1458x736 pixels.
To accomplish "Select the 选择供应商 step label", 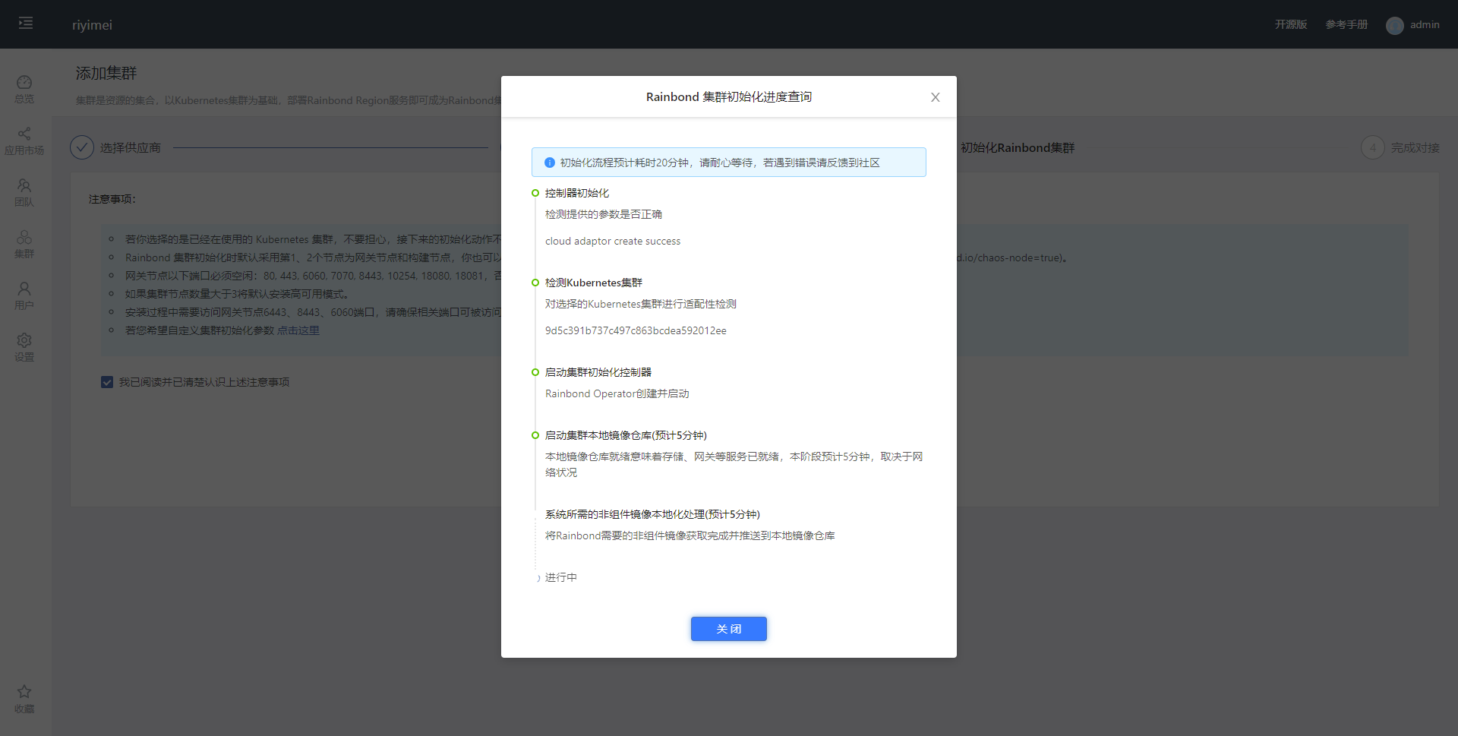I will 131,147.
